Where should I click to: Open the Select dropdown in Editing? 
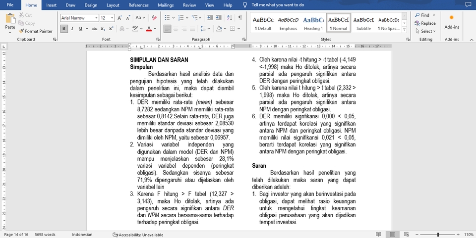[425, 31]
